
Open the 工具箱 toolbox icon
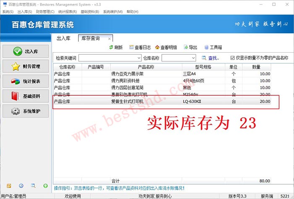pos(207,47)
